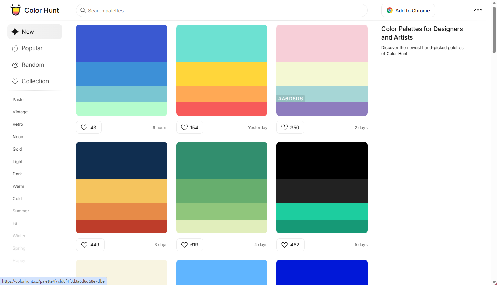Open the Vintage palettes category
The height and width of the screenshot is (285, 497).
[x=20, y=112]
